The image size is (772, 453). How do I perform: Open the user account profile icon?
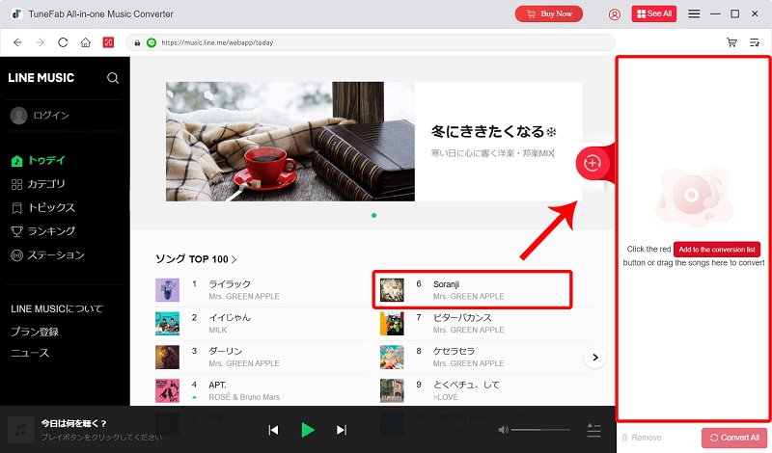coord(616,14)
